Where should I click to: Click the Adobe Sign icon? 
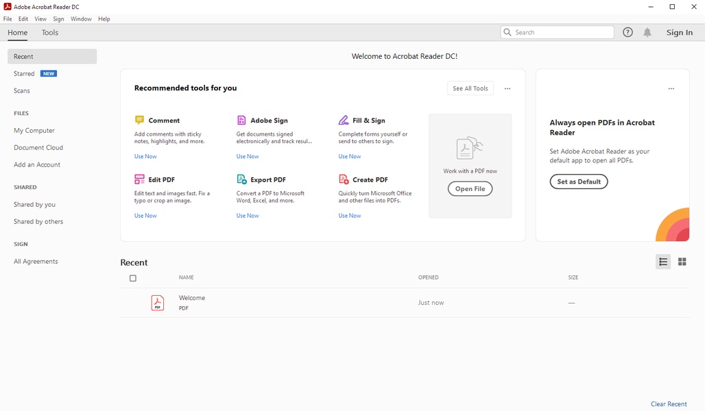pos(241,121)
